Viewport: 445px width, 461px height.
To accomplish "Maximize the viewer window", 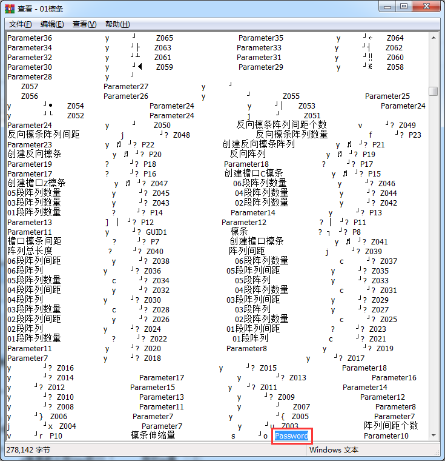I will [x=404, y=7].
